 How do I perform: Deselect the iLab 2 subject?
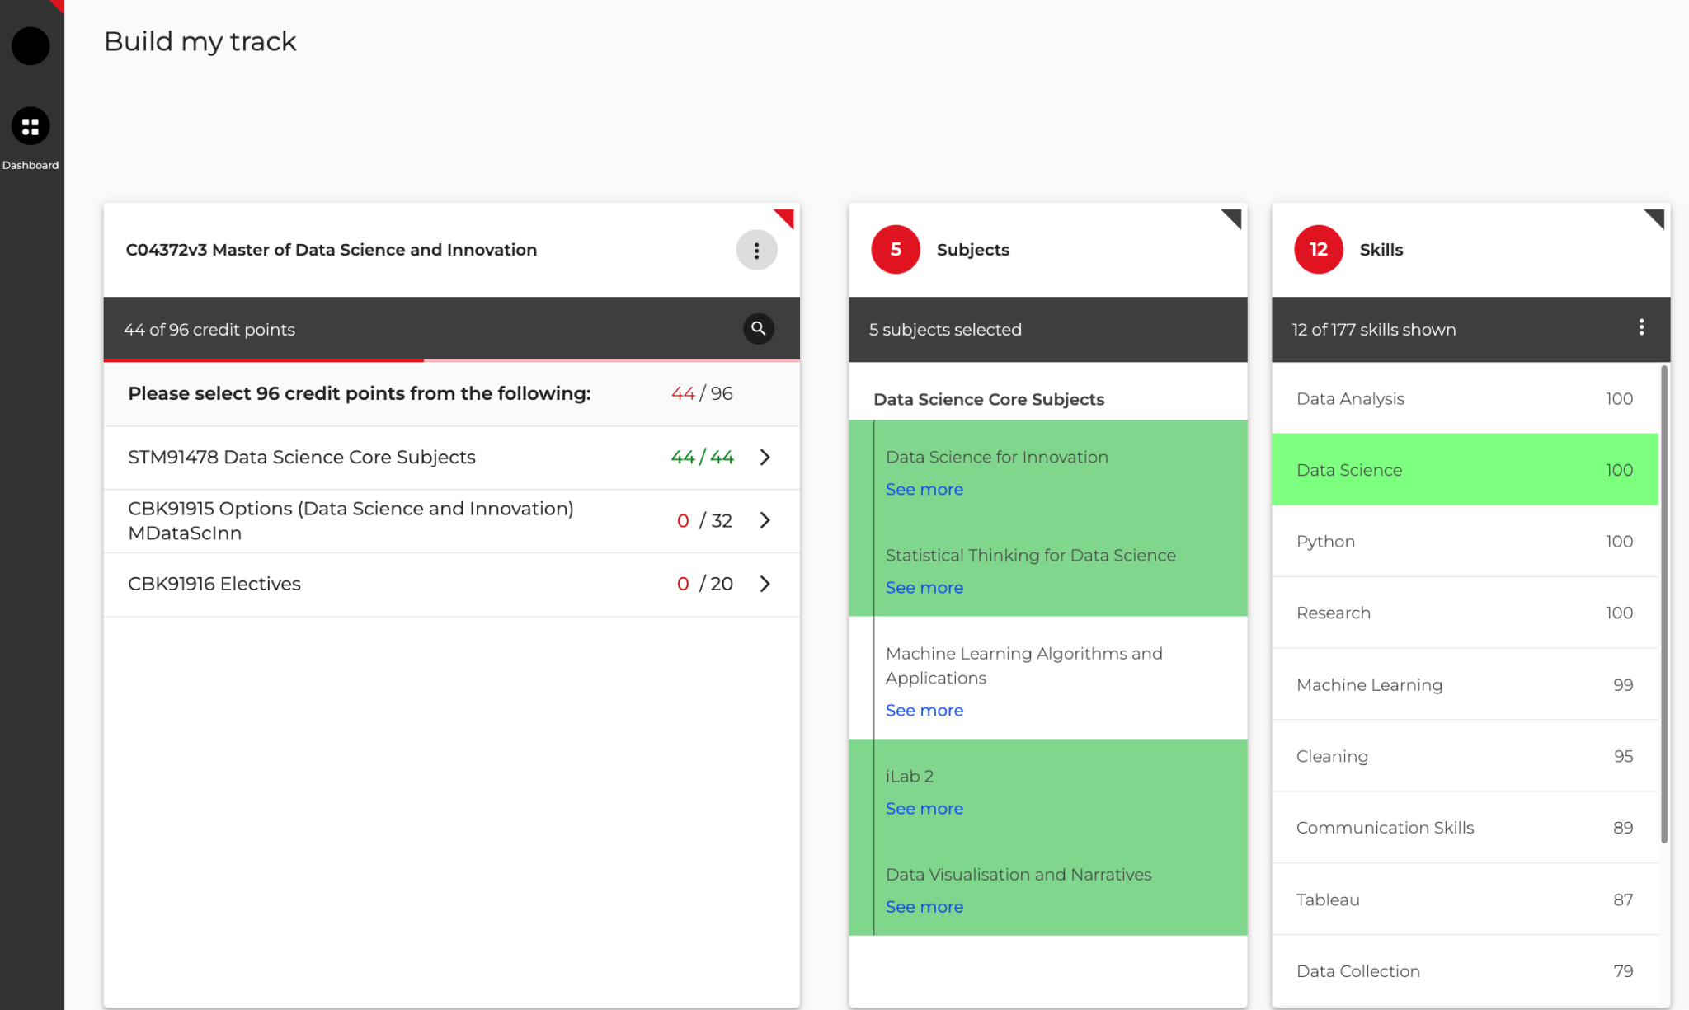(x=909, y=776)
